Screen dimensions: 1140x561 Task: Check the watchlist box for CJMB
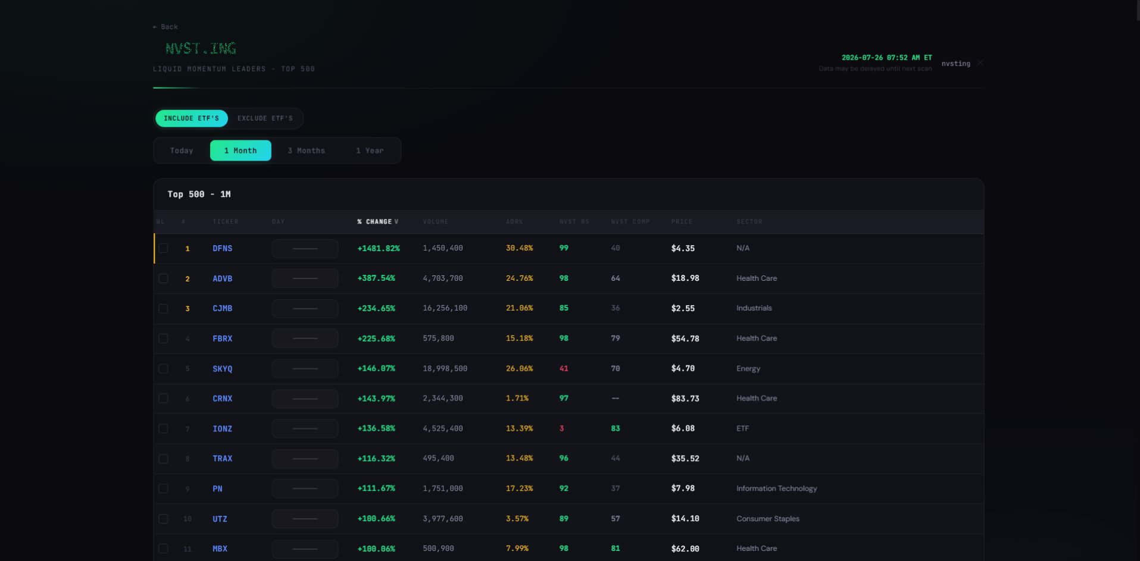(x=163, y=308)
